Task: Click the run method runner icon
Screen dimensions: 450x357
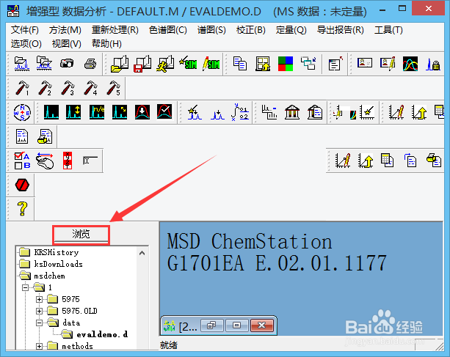Action: click(x=165, y=63)
